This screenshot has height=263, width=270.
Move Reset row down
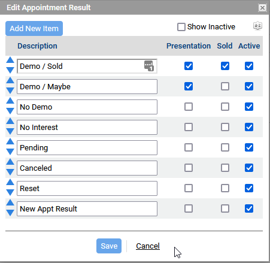pyautogui.click(x=10, y=192)
